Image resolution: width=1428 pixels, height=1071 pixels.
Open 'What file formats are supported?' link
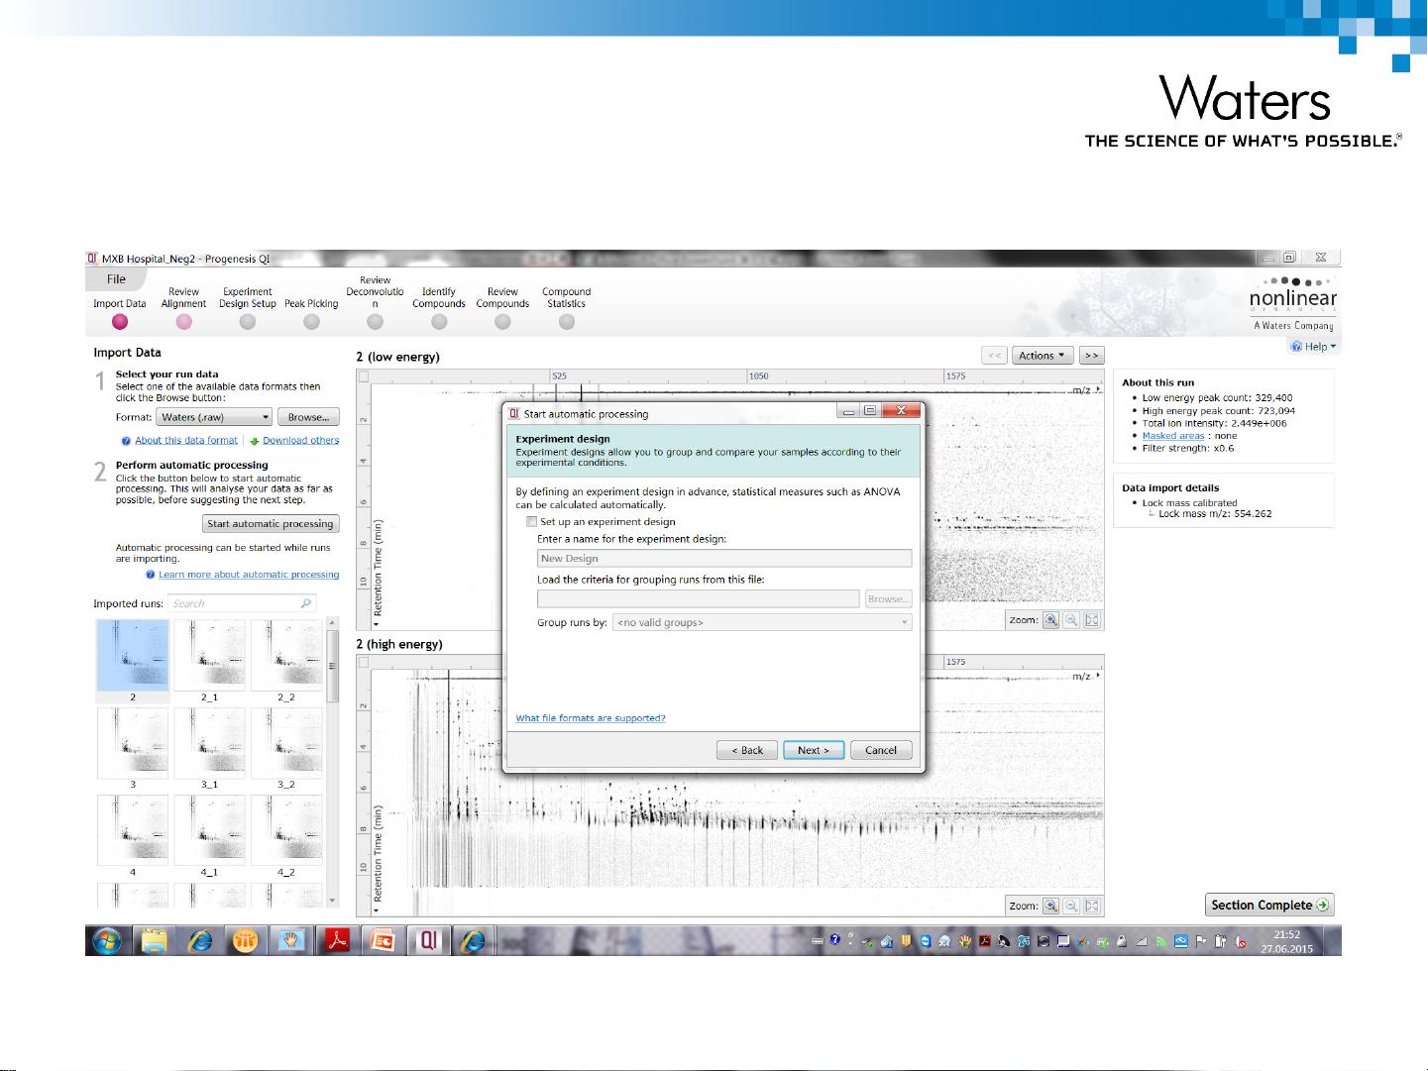591,718
